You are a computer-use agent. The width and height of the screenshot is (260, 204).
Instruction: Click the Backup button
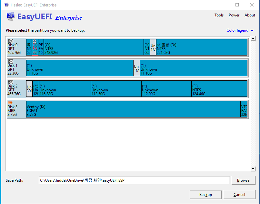(205, 195)
